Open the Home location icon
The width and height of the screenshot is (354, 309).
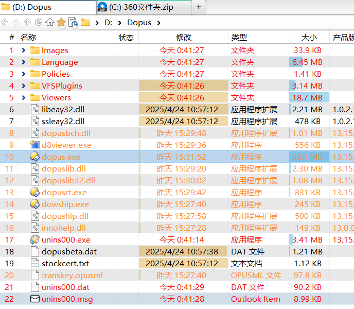[x=50, y=22]
